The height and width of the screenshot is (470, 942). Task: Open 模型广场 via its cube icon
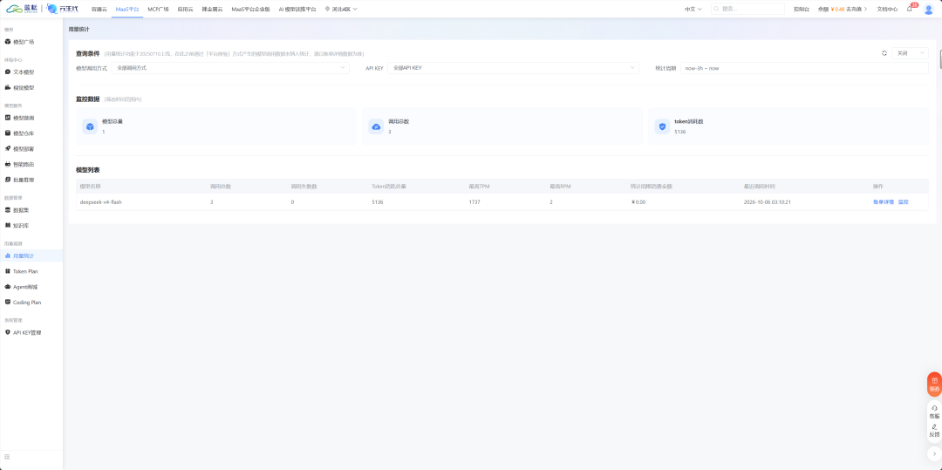click(x=7, y=41)
